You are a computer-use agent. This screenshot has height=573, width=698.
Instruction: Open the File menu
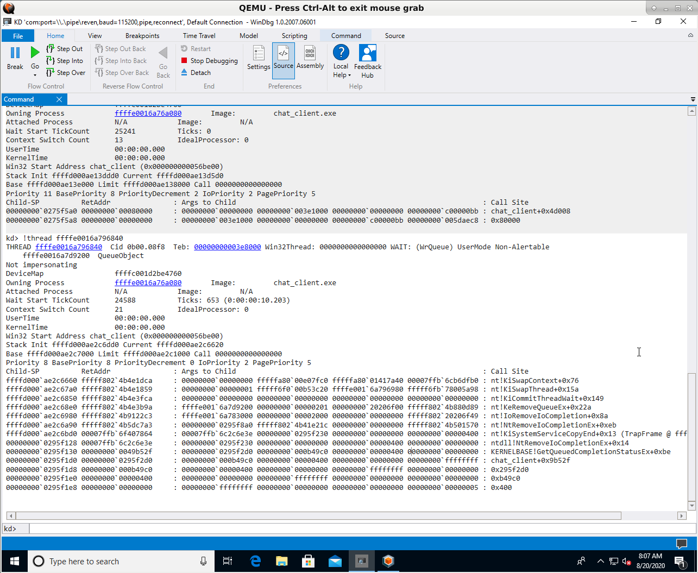(18, 36)
